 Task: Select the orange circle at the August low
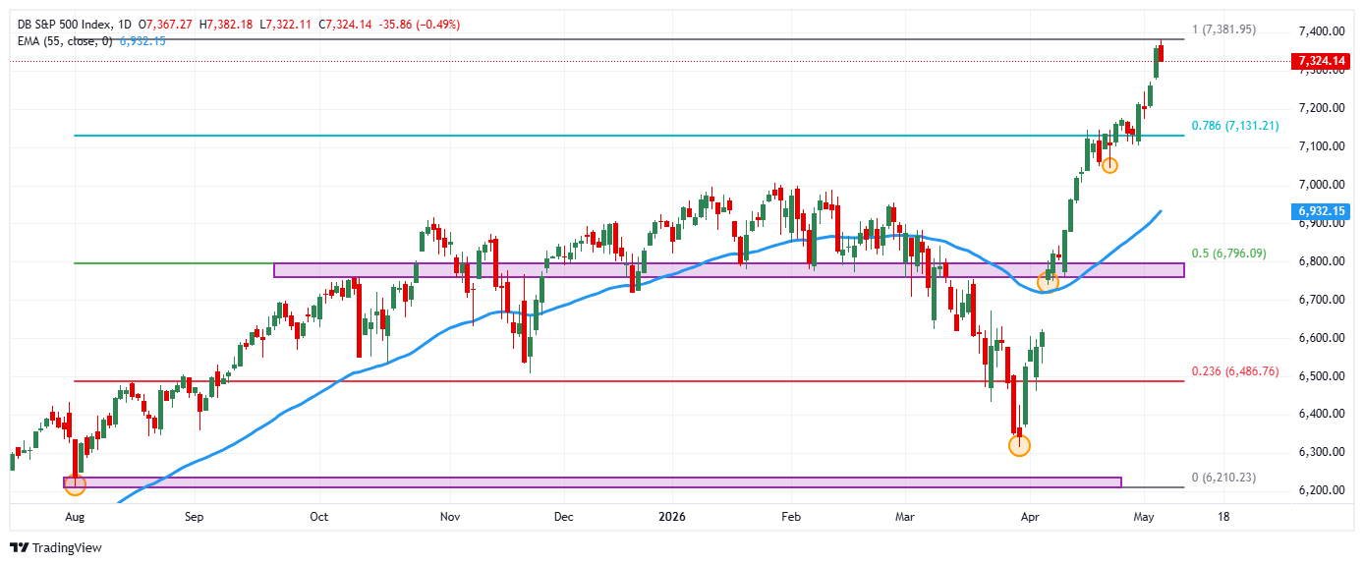click(x=75, y=483)
